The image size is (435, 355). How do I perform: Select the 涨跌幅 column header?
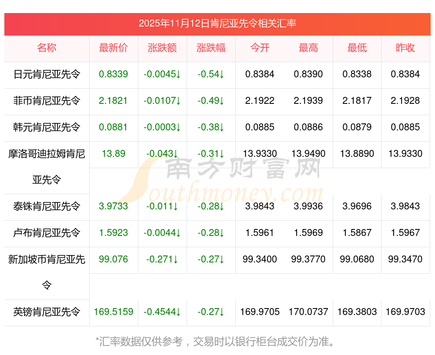(x=211, y=48)
